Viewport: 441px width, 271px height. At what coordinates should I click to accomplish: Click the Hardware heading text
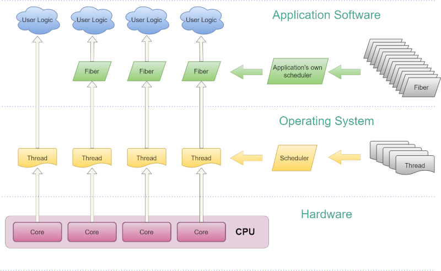coord(326,214)
